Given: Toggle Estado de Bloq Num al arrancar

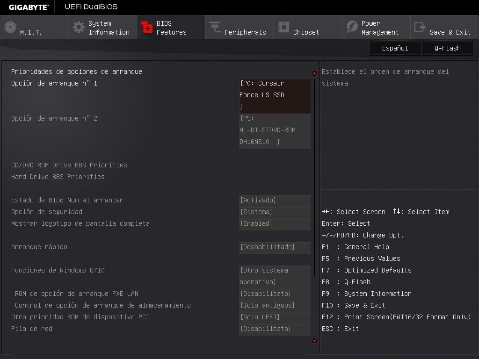Looking at the screenshot, I should click(275, 200).
